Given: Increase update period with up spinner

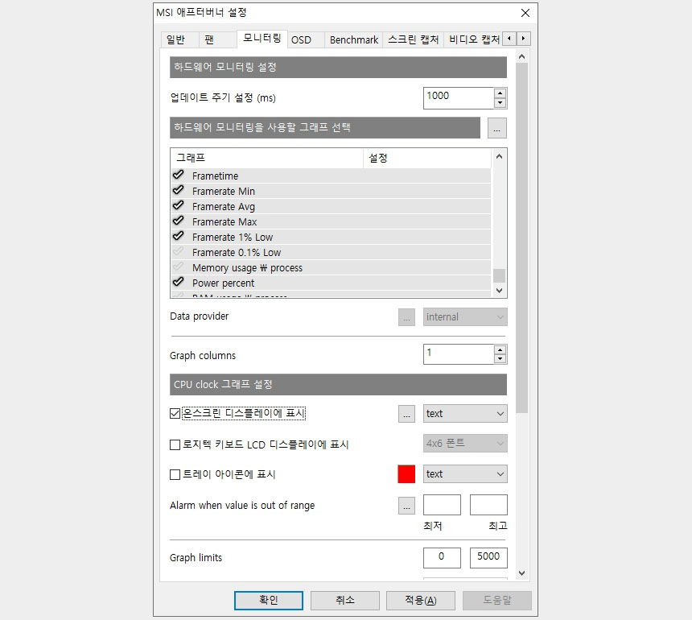Looking at the screenshot, I should click(500, 93).
